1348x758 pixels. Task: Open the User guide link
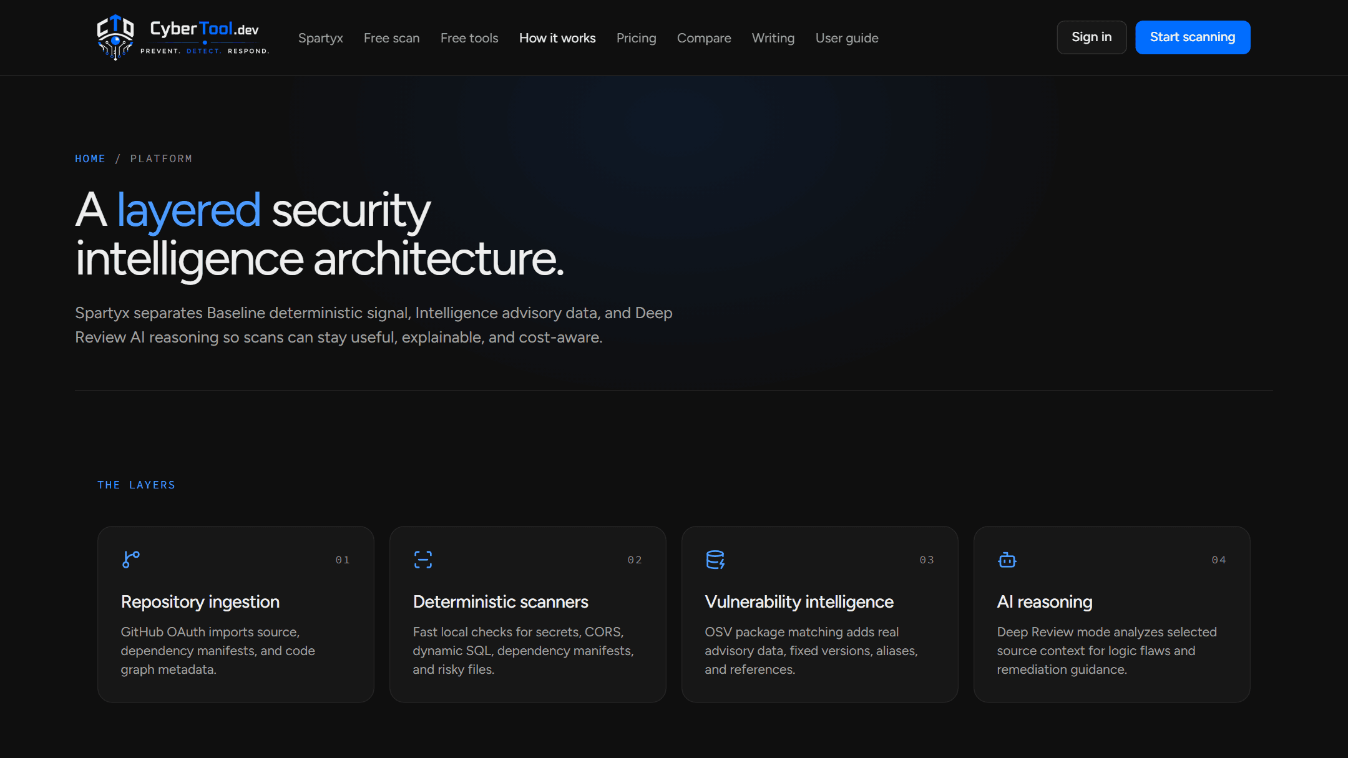[x=847, y=38]
